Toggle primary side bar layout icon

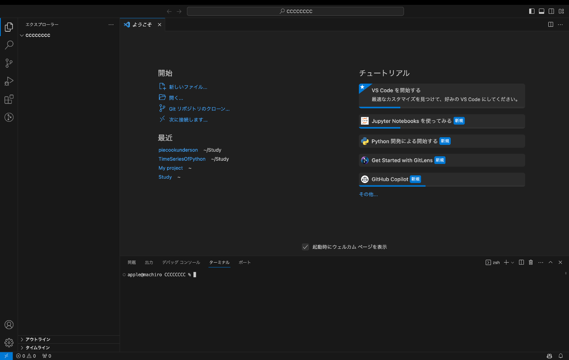[532, 11]
